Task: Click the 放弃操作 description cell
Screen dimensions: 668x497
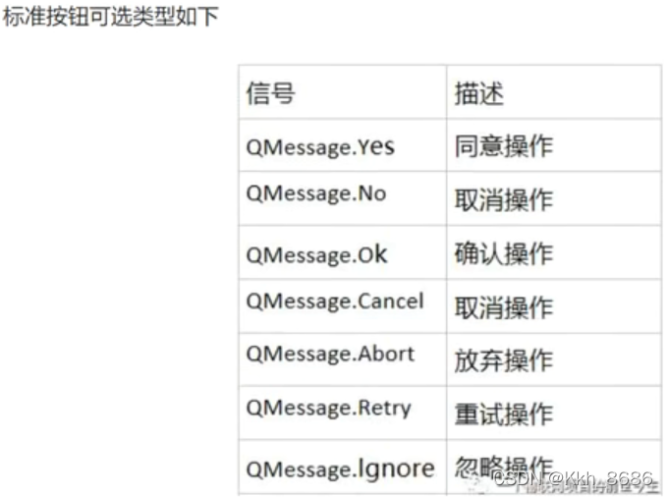Action: pos(554,359)
